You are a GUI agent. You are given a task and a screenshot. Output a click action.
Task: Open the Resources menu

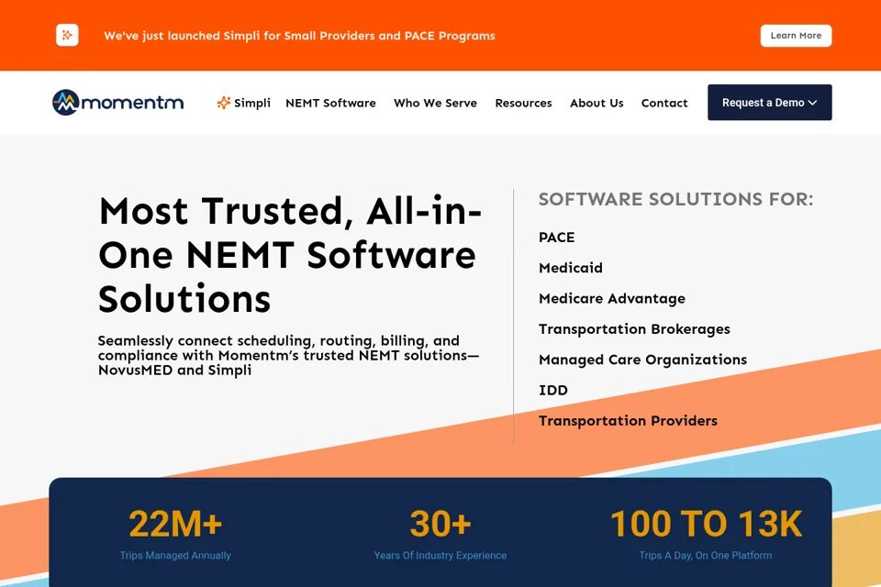point(523,103)
